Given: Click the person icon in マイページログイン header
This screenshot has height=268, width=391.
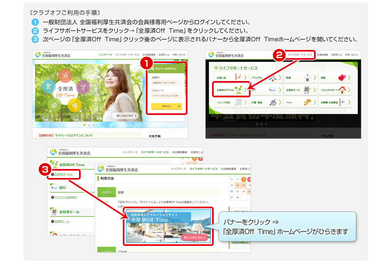Looking at the screenshot, I should pyautogui.click(x=153, y=69).
